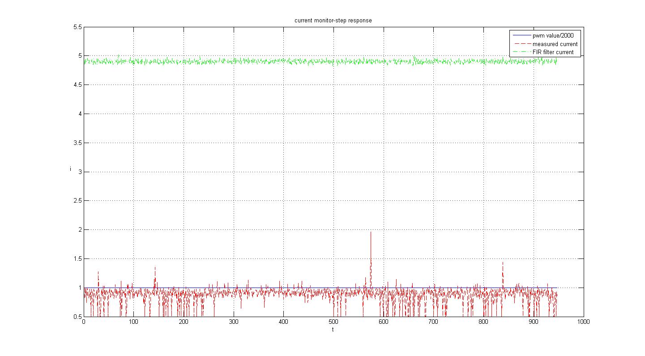Click the x-axis tick label "0"
Viewport: 645px width, 356px height.
[x=84, y=322]
